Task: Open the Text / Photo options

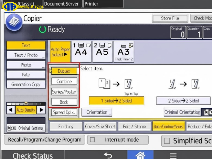Action: [x=26, y=55]
